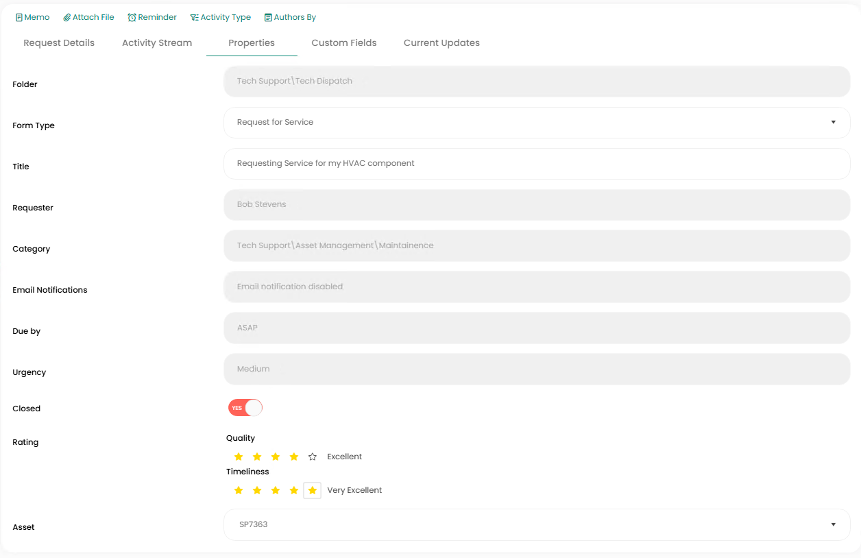The height and width of the screenshot is (558, 861).
Task: Select the second Quality rating star
Action: pyautogui.click(x=257, y=457)
